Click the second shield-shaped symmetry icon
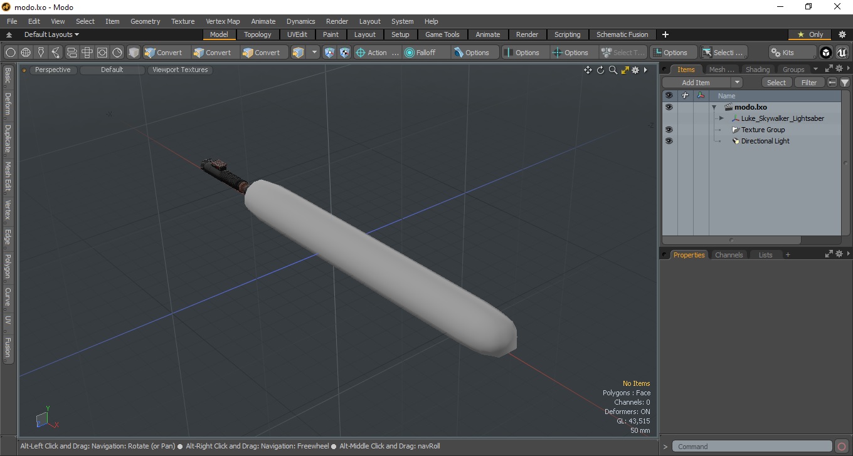The image size is (853, 456). tap(344, 53)
